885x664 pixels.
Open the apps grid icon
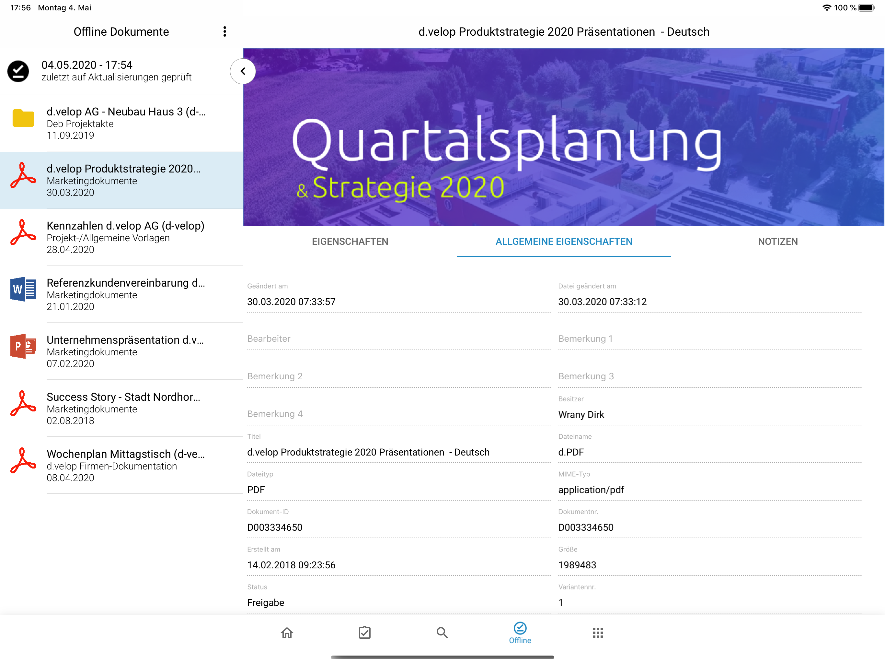point(598,633)
